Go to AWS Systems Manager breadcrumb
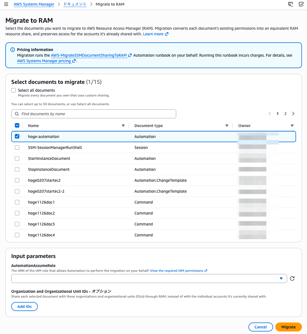 (34, 4)
